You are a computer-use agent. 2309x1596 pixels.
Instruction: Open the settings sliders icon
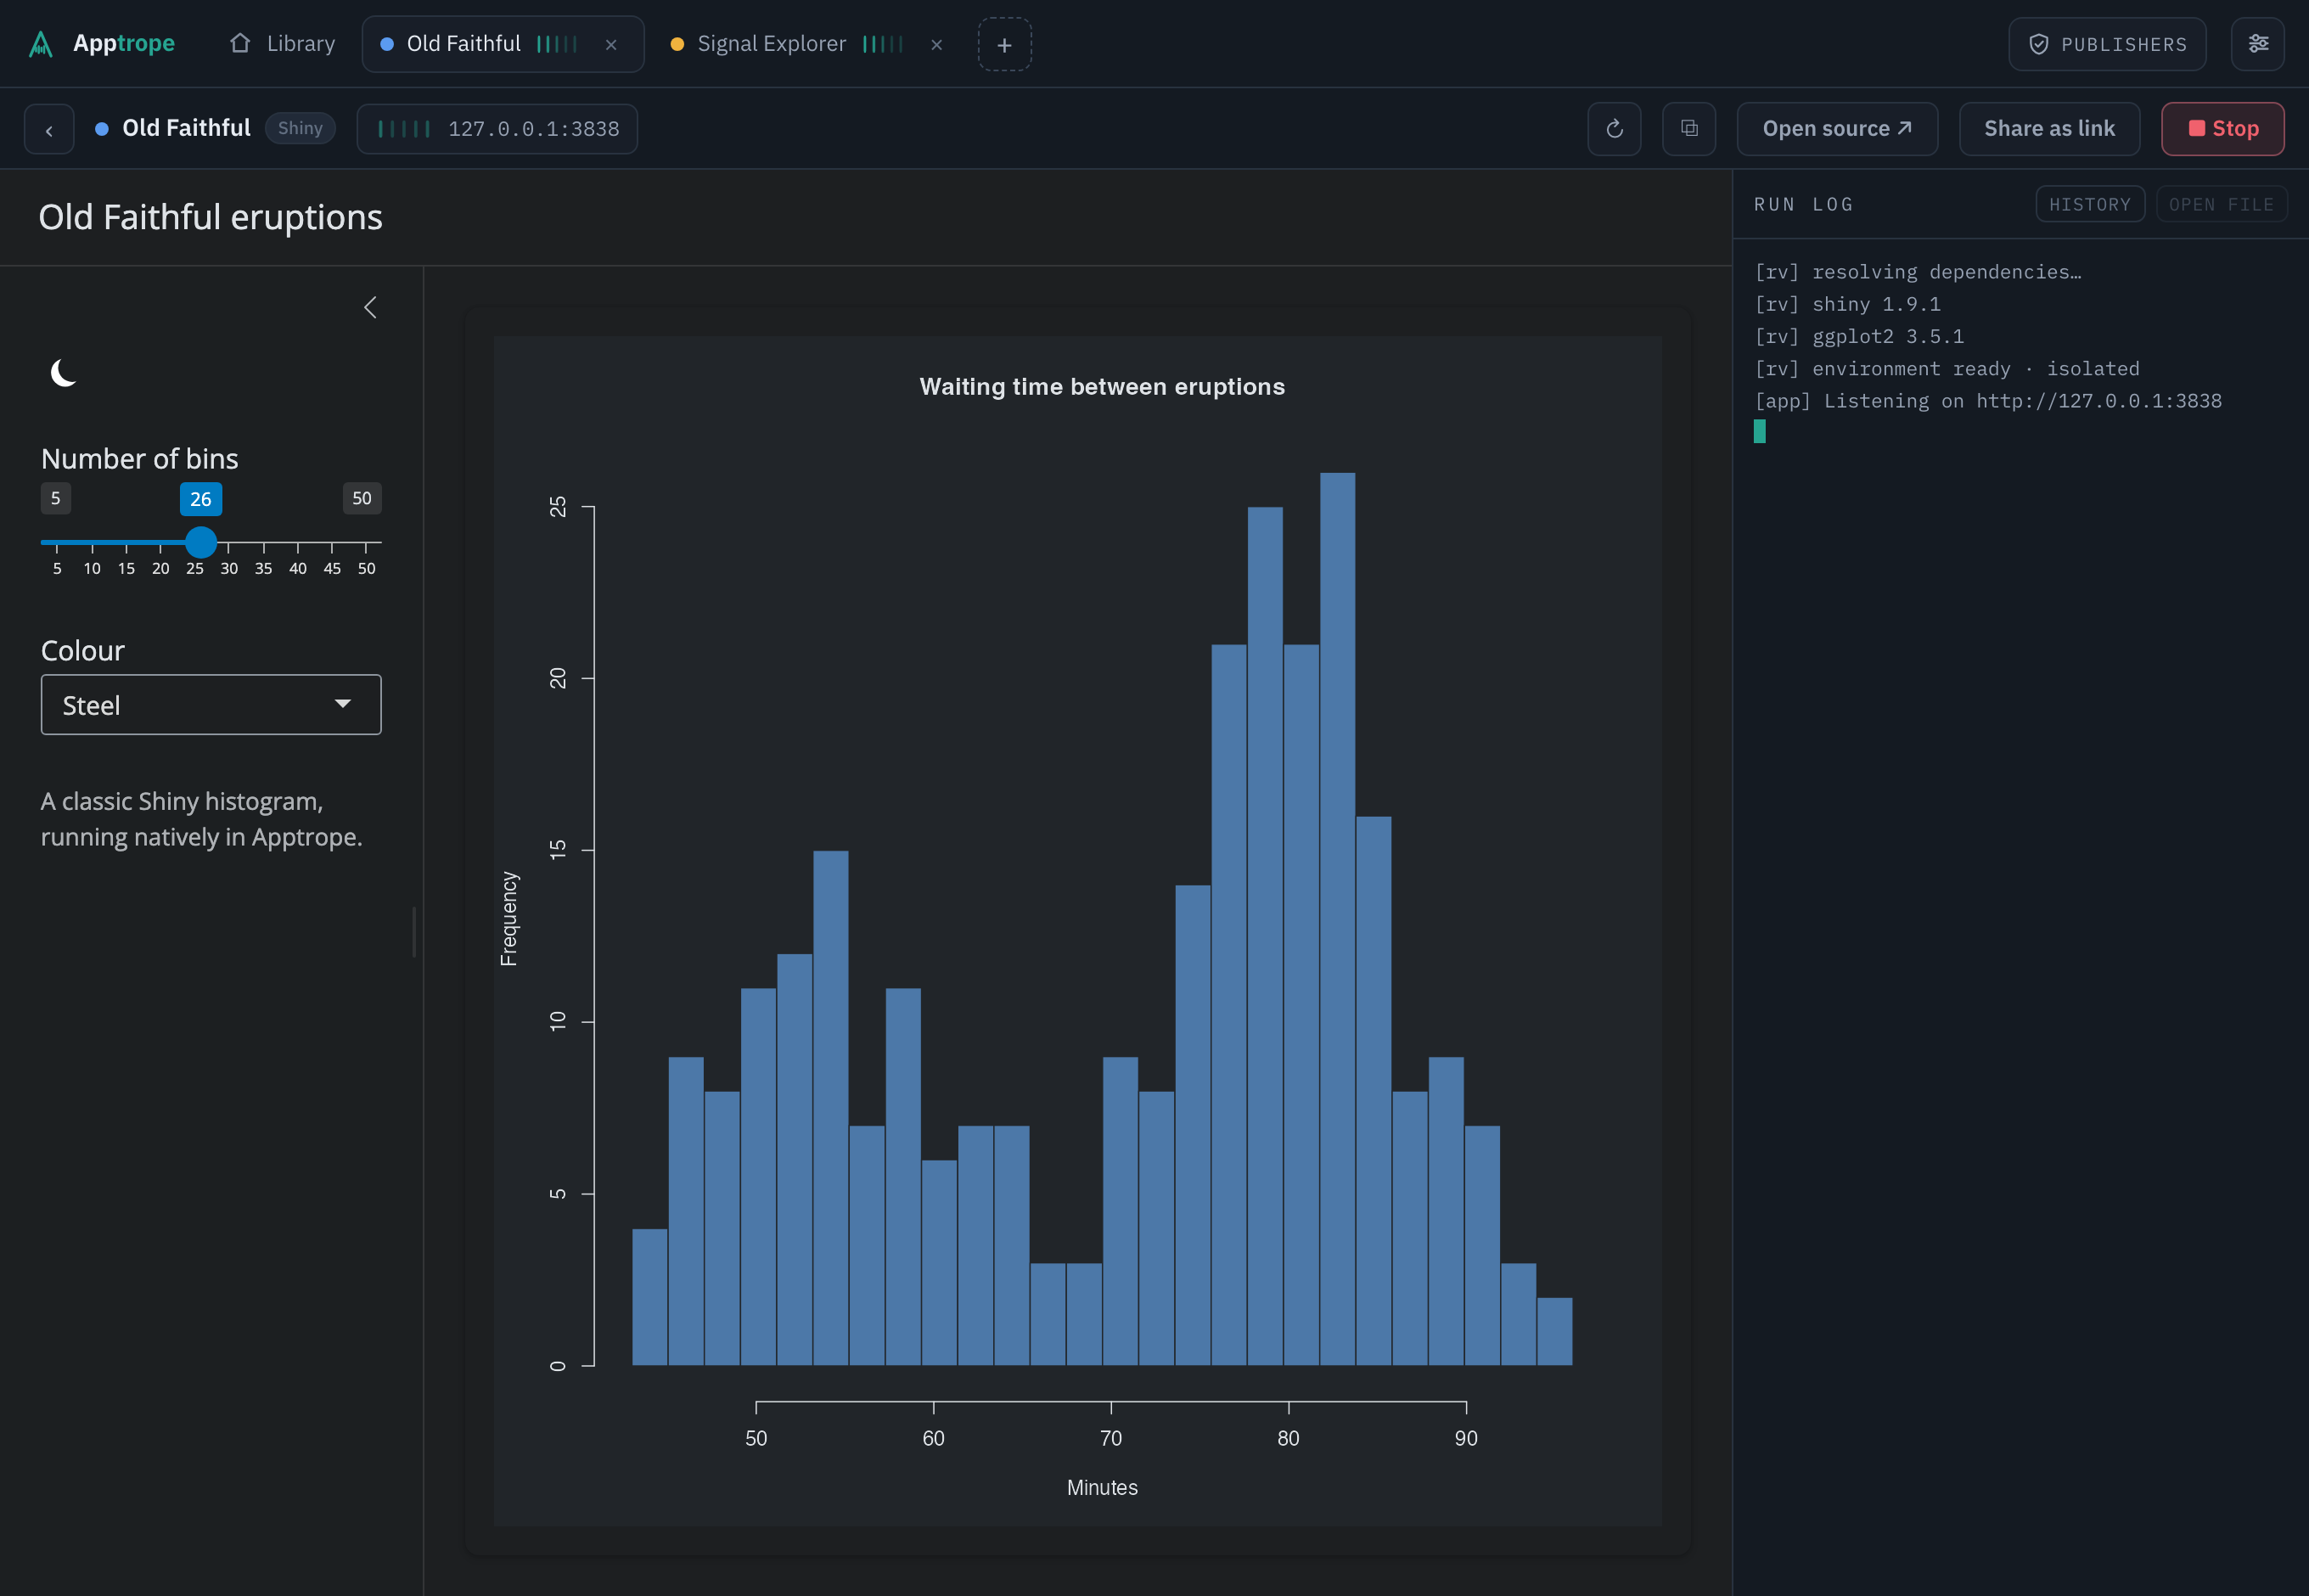tap(2258, 44)
